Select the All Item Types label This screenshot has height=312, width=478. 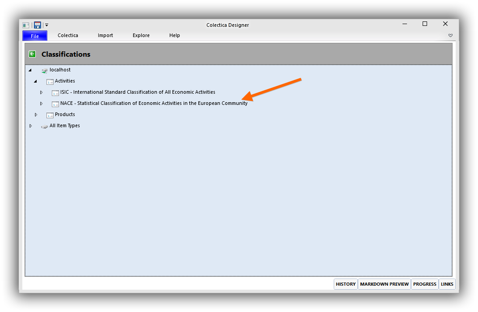(x=65, y=125)
